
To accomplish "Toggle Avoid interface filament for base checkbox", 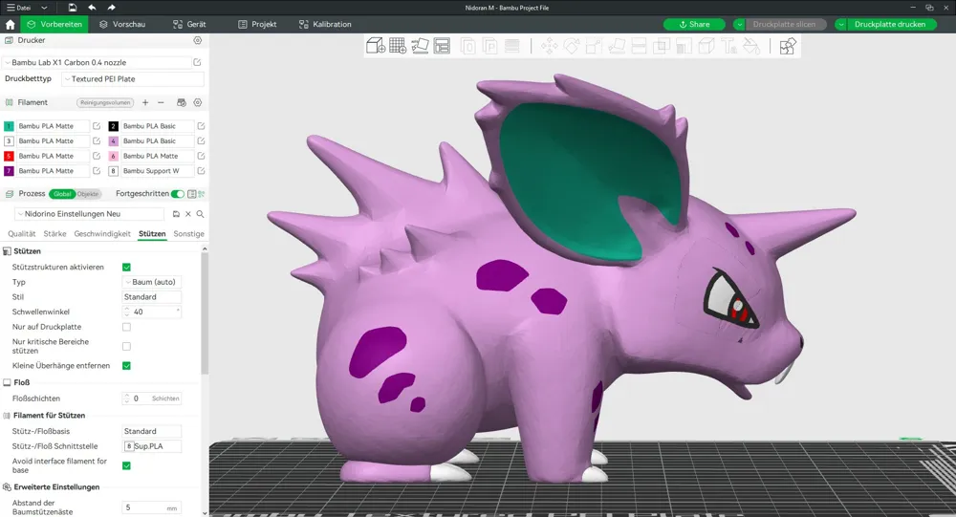I will click(x=127, y=465).
